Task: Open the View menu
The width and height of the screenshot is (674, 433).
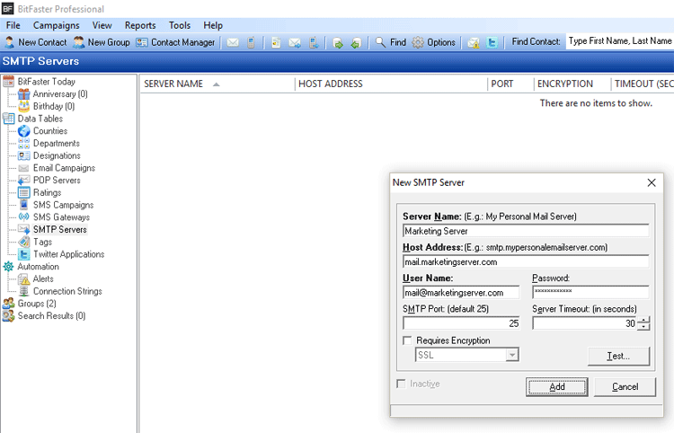Action: click(102, 25)
